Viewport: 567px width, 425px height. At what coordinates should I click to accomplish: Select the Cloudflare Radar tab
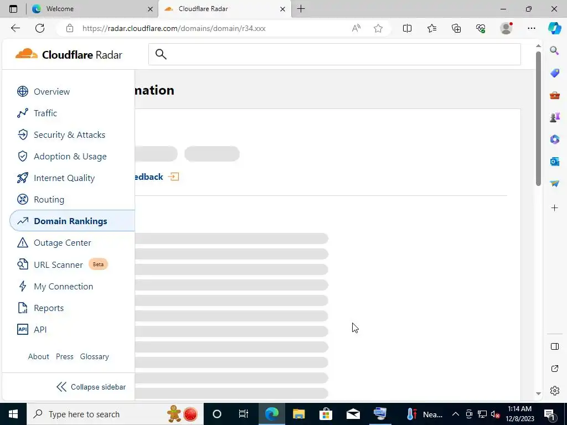pyautogui.click(x=224, y=9)
